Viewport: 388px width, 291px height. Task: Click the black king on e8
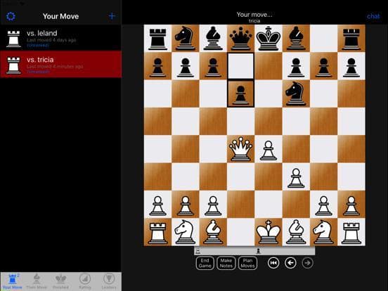coord(269,39)
